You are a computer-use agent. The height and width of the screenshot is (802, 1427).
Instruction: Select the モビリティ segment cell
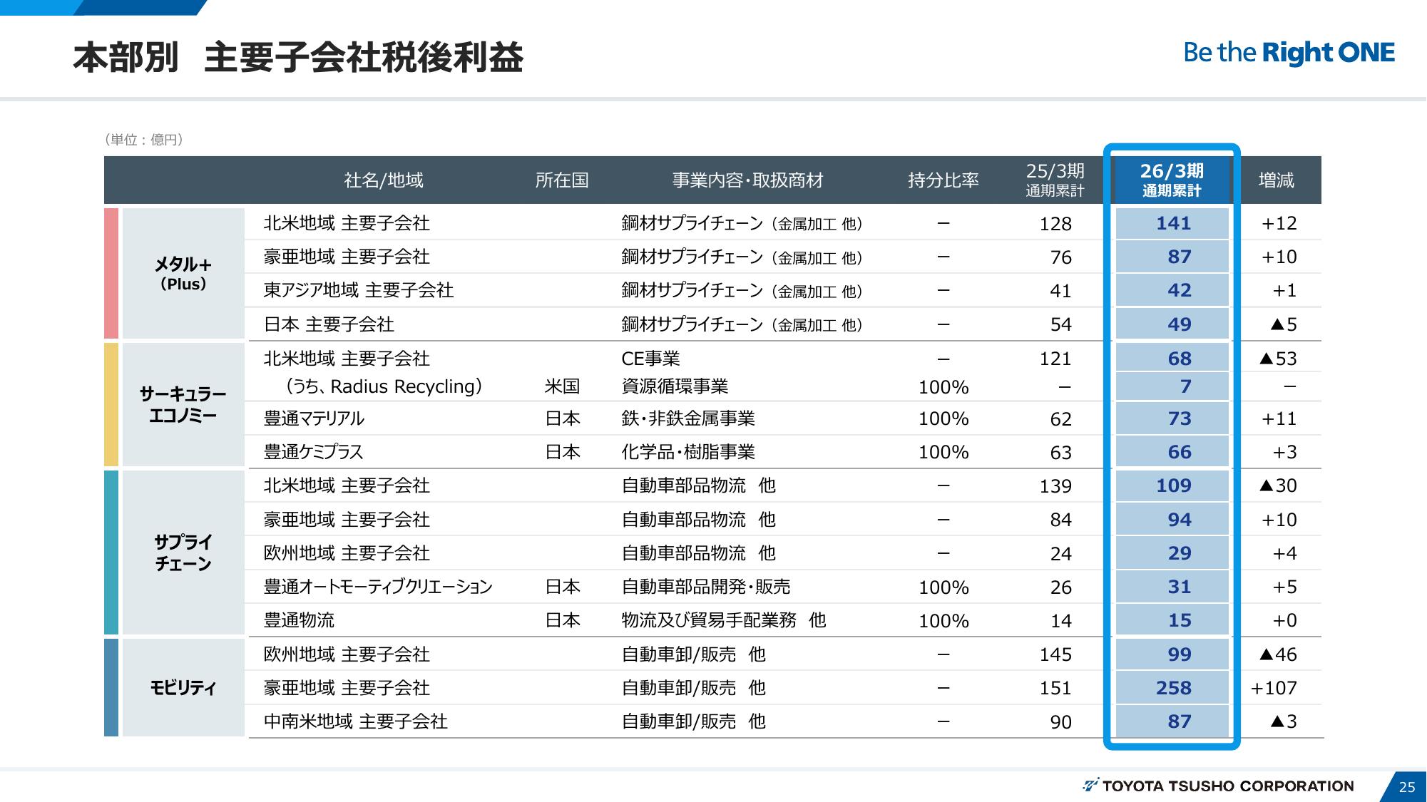click(x=183, y=688)
